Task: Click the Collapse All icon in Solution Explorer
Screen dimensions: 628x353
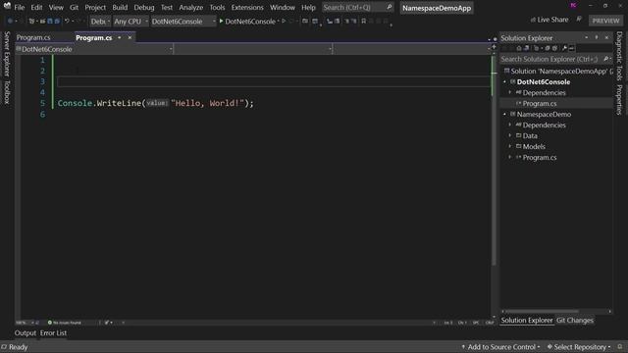Action: (548, 48)
